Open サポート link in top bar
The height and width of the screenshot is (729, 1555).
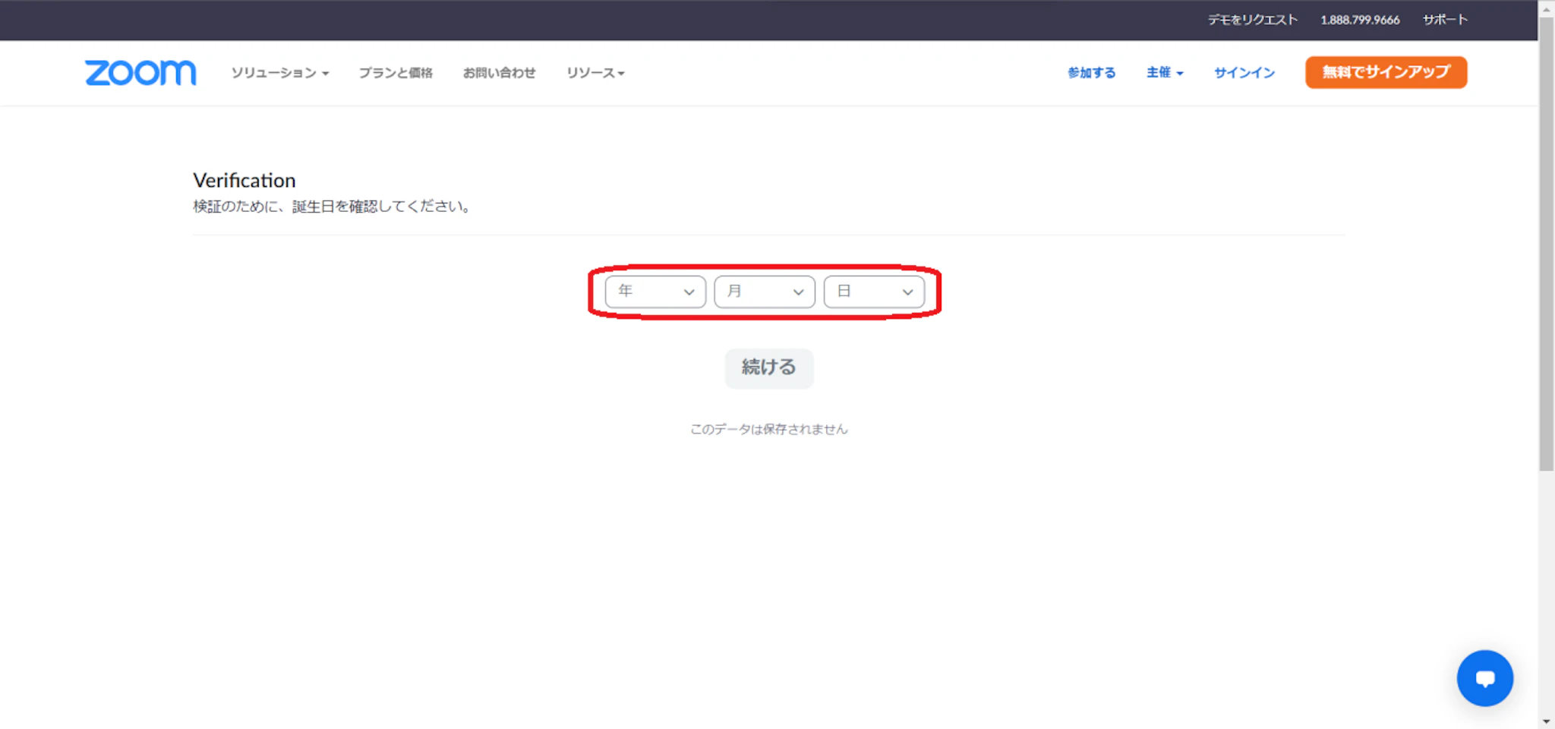(x=1445, y=20)
